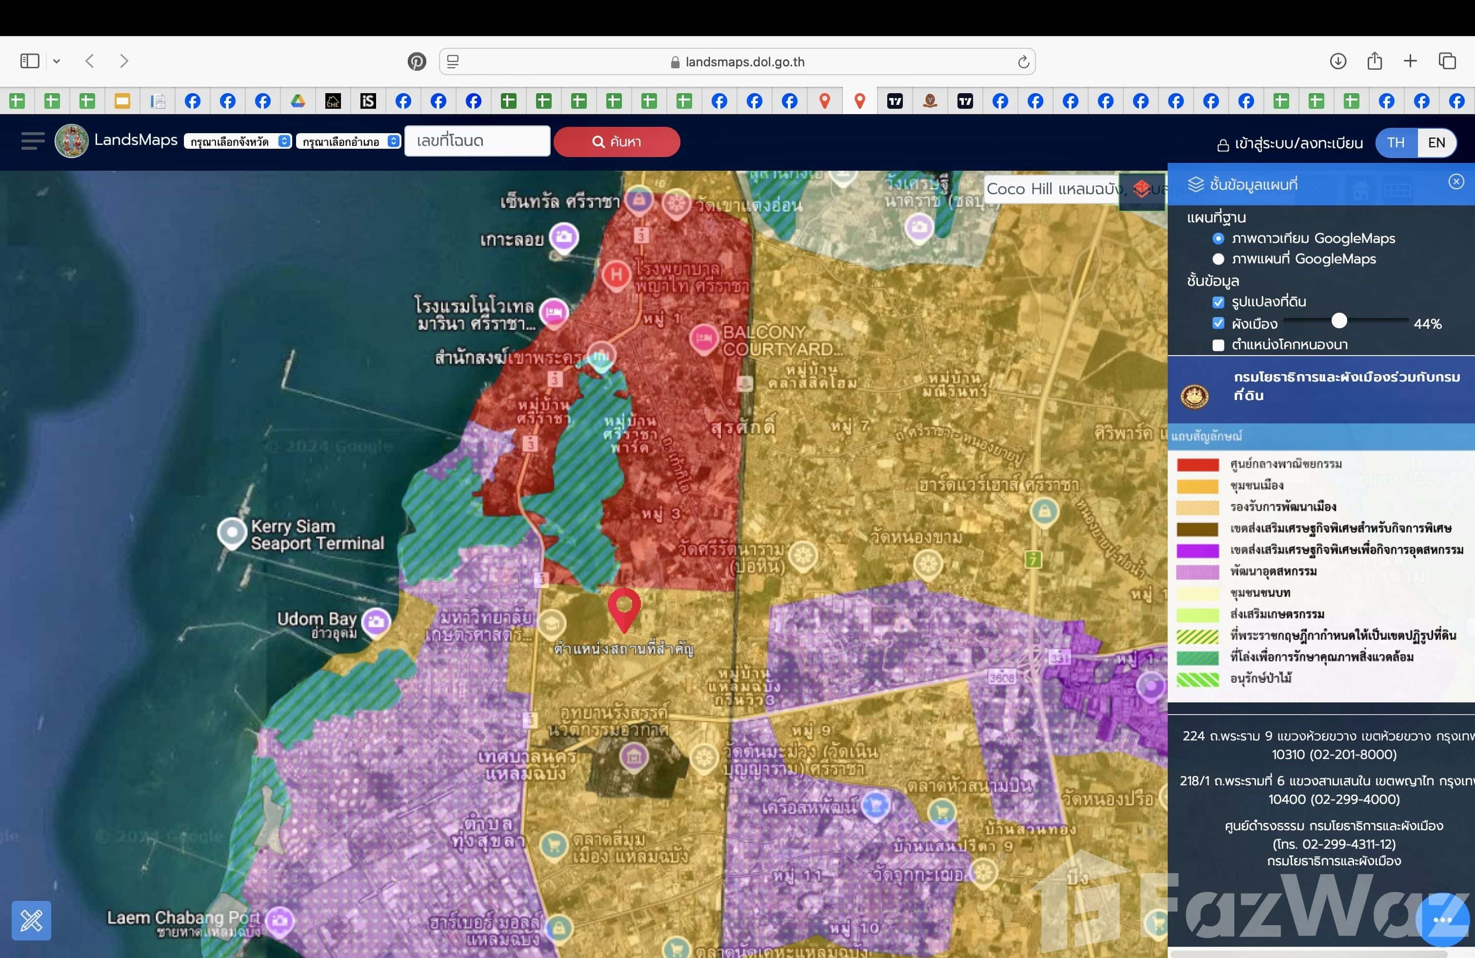Image resolution: width=1475 pixels, height=958 pixels.
Task: Toggle the Safari sidebar icon
Action: pos(30,60)
